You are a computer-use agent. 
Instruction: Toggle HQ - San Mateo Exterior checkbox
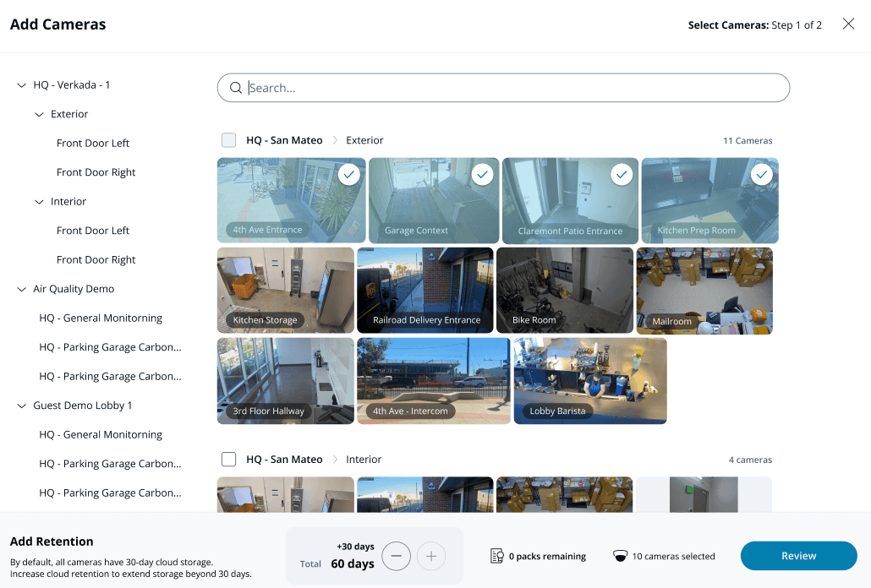tap(228, 140)
